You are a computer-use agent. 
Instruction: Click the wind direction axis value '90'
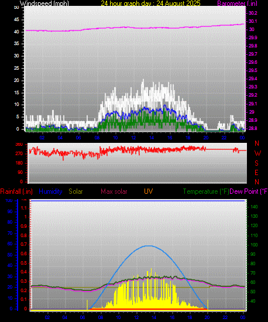coord(20,173)
